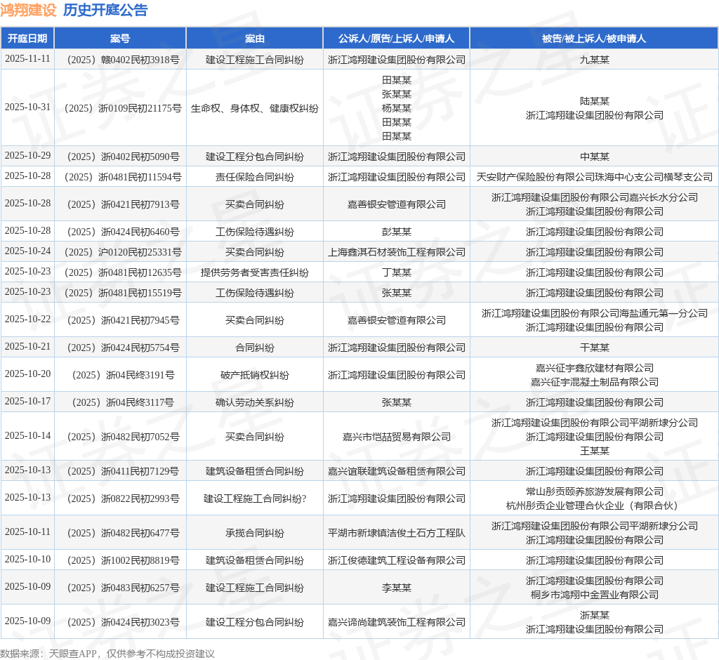Viewport: 719px width, 660px height.
Task: Click defendant cell 九某某
Action: click(x=594, y=60)
